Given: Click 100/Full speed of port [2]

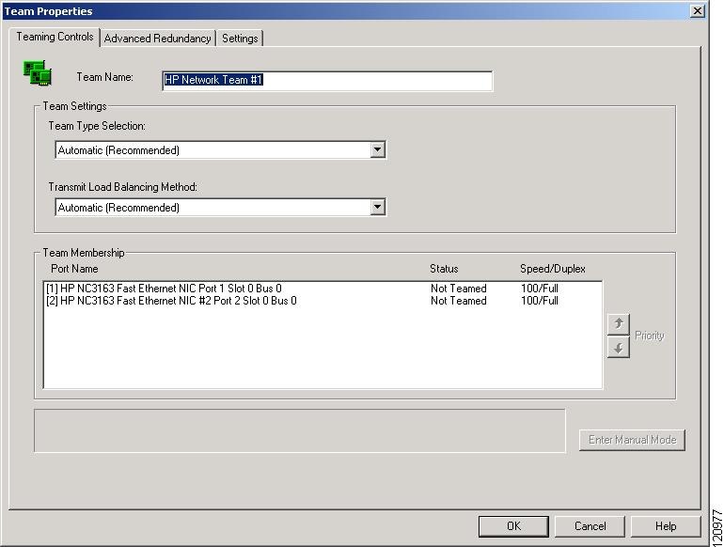Looking at the screenshot, I should pos(540,301).
